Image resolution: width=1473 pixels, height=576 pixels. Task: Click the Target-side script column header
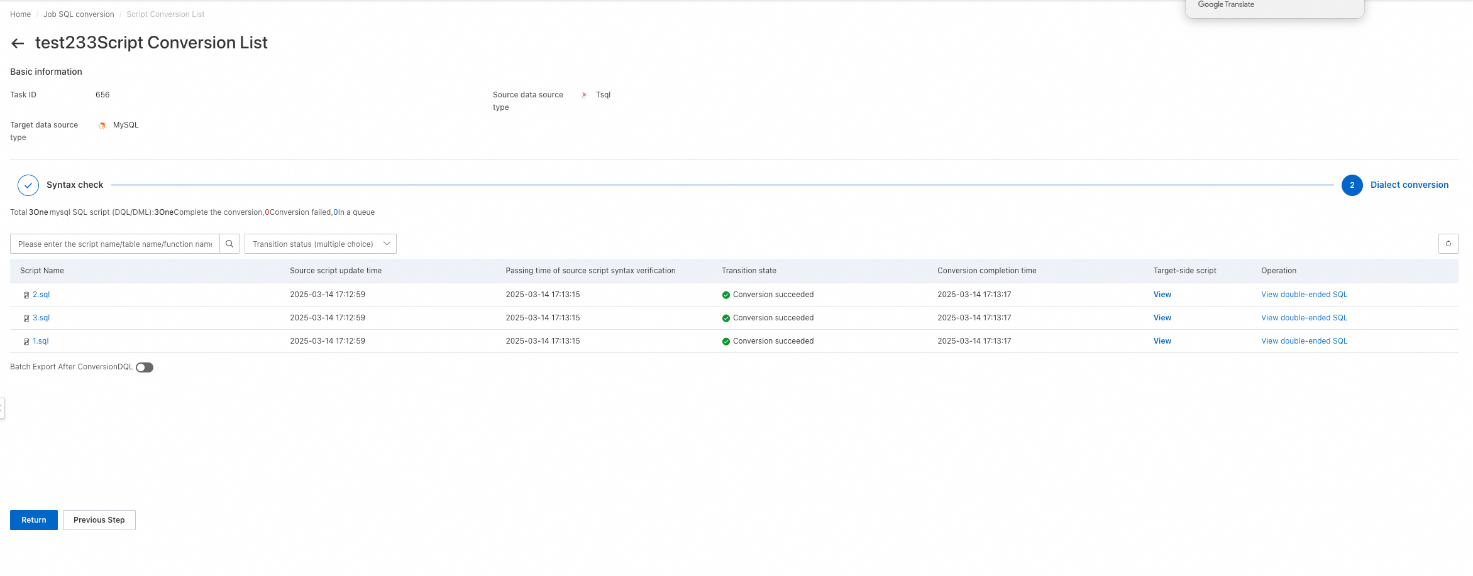point(1185,271)
